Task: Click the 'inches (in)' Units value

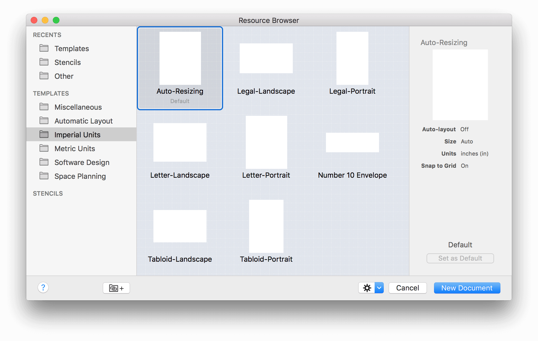Action: [474, 154]
